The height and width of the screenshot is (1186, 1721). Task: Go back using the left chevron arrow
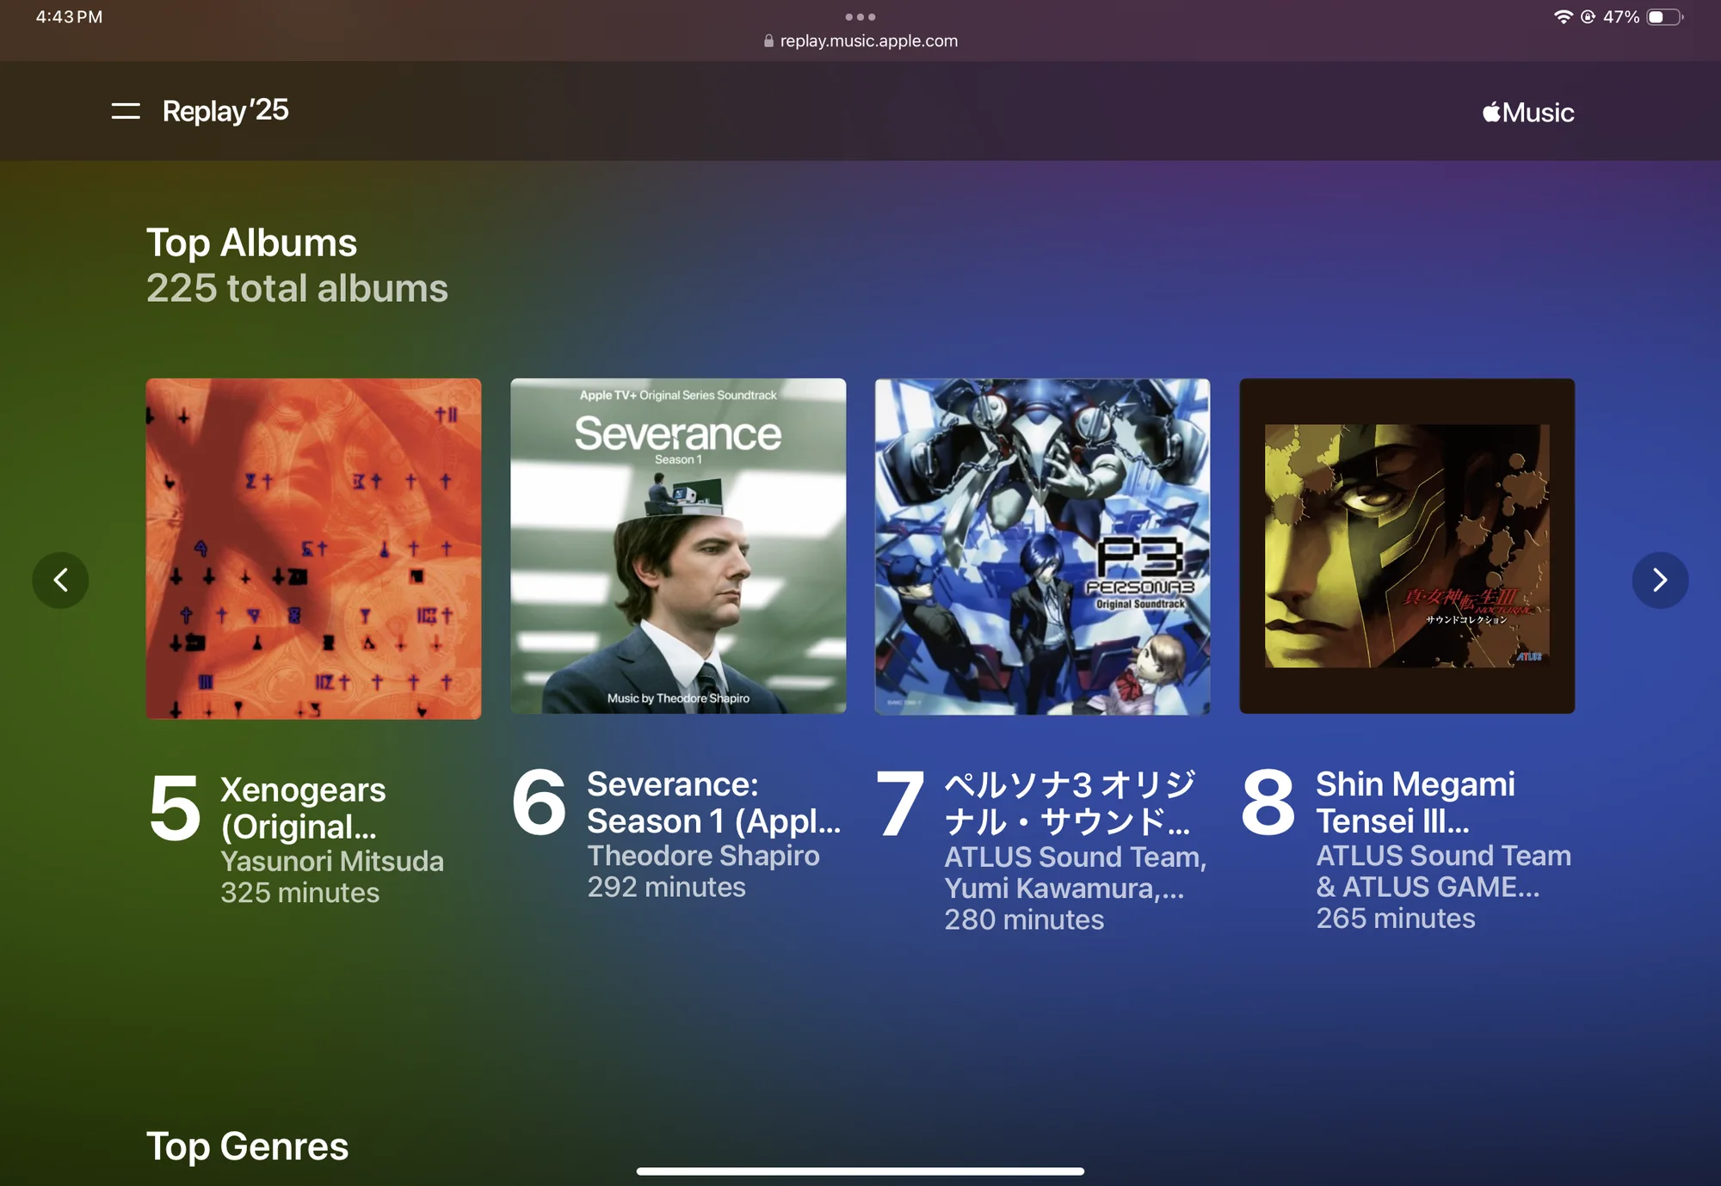pos(61,581)
